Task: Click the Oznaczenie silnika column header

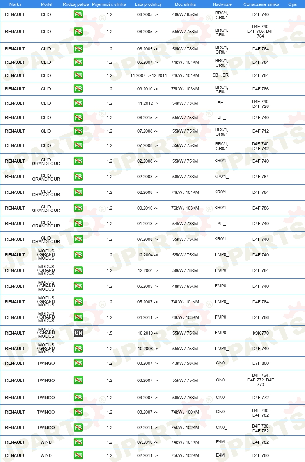Action: tap(261, 4)
